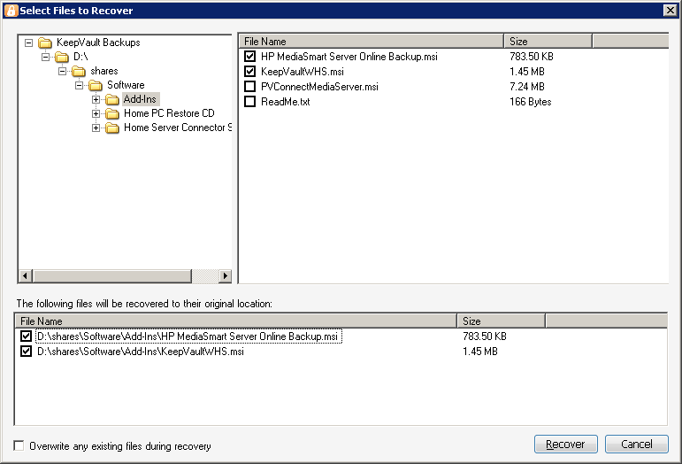This screenshot has height=464, width=682.
Task: Click the tree's left scroll arrow
Action: [x=26, y=275]
